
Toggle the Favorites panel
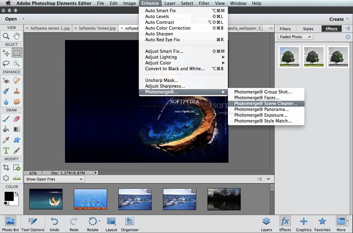(x=322, y=224)
